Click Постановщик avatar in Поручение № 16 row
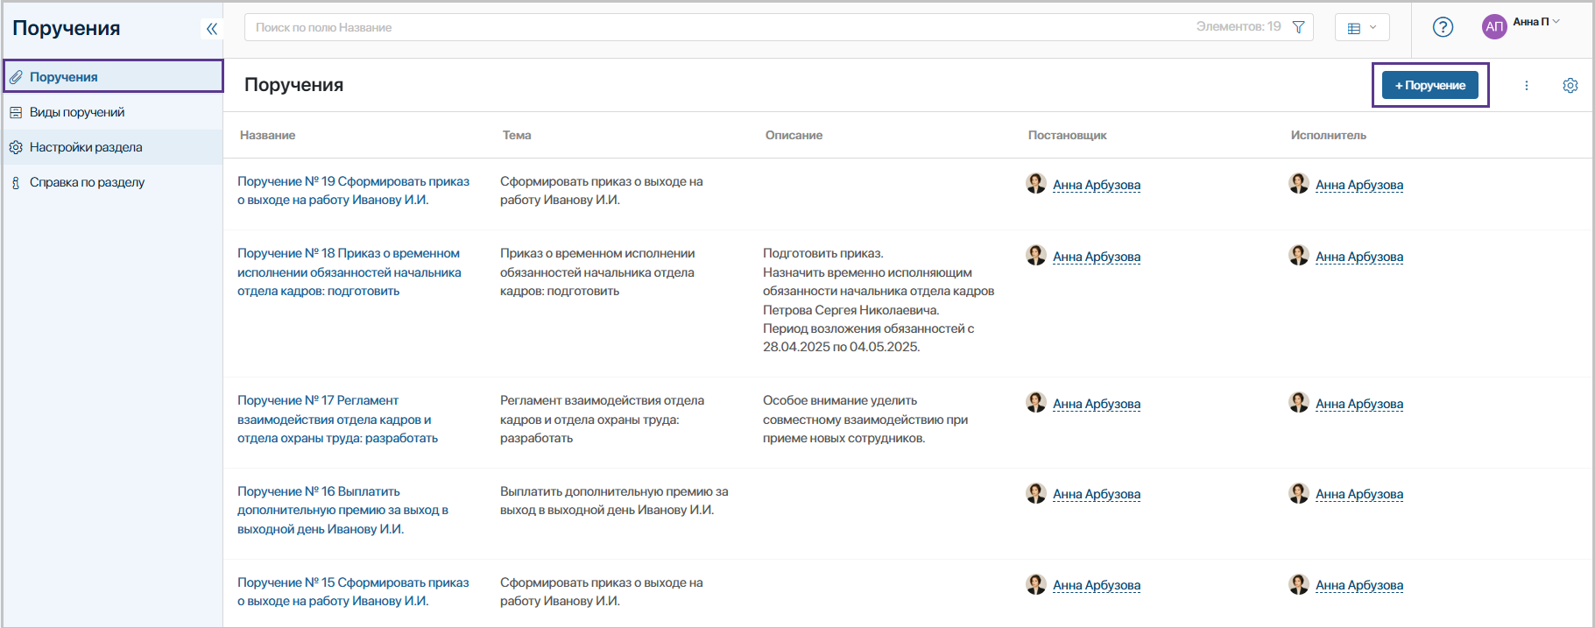 [x=1036, y=493]
